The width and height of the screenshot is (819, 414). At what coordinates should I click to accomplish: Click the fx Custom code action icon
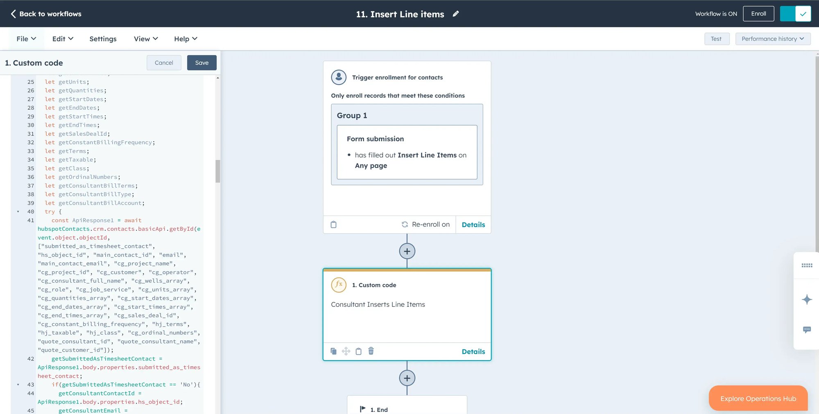(x=339, y=285)
